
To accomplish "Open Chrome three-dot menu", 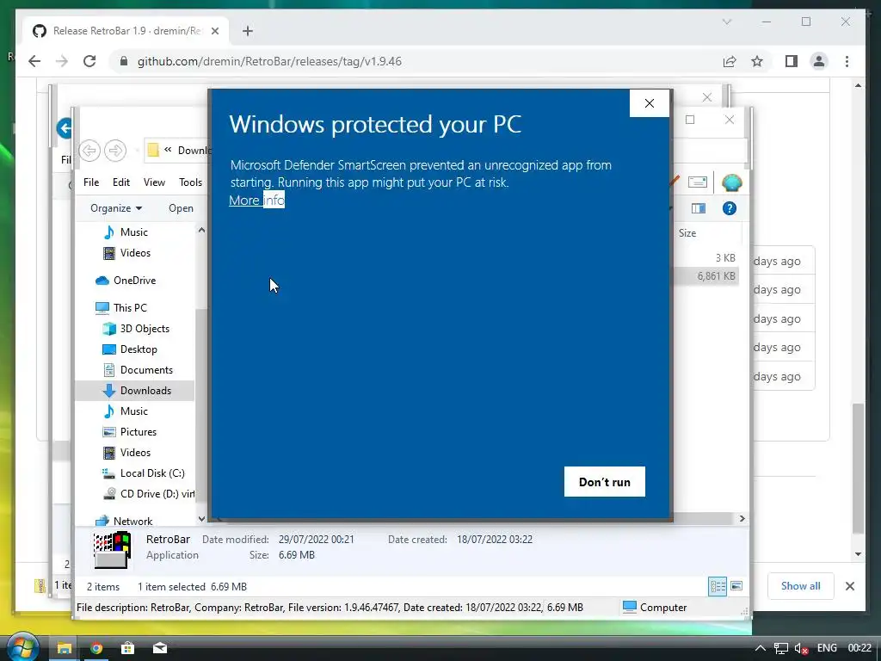I will click(847, 61).
